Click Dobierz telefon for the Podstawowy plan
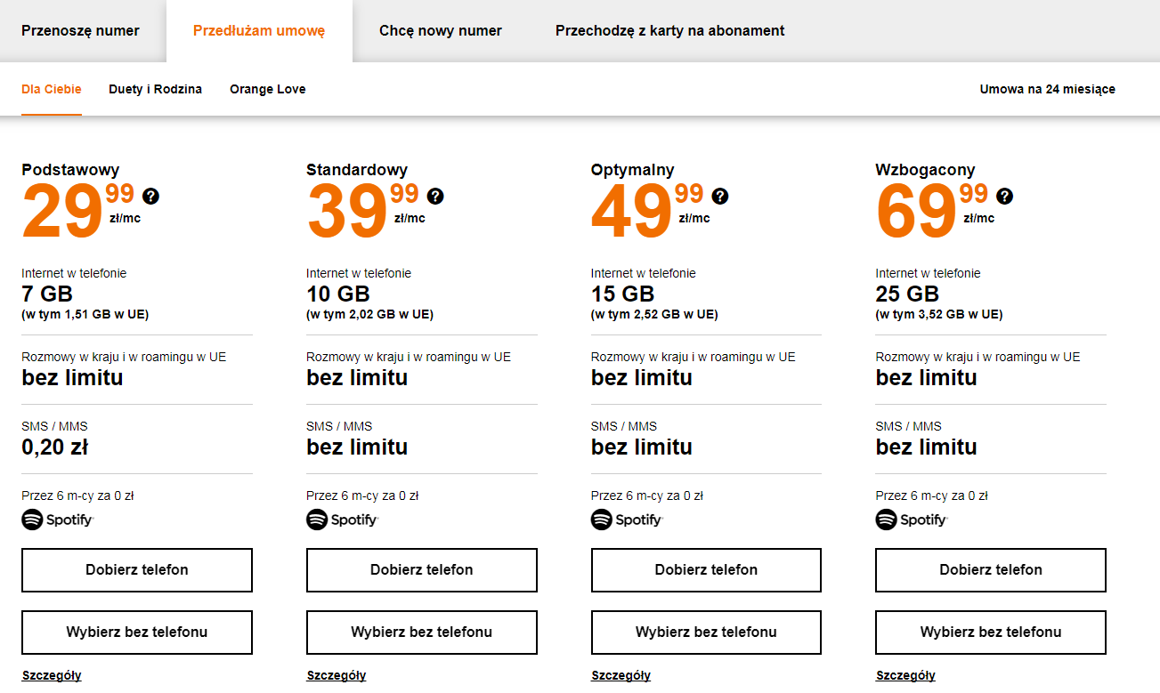Viewport: 1160px width, 693px height. [x=137, y=570]
